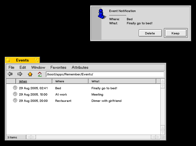The height and width of the screenshot is (146, 196).
Task: Click the forward arrow navigation icon
Action: (x=20, y=74)
